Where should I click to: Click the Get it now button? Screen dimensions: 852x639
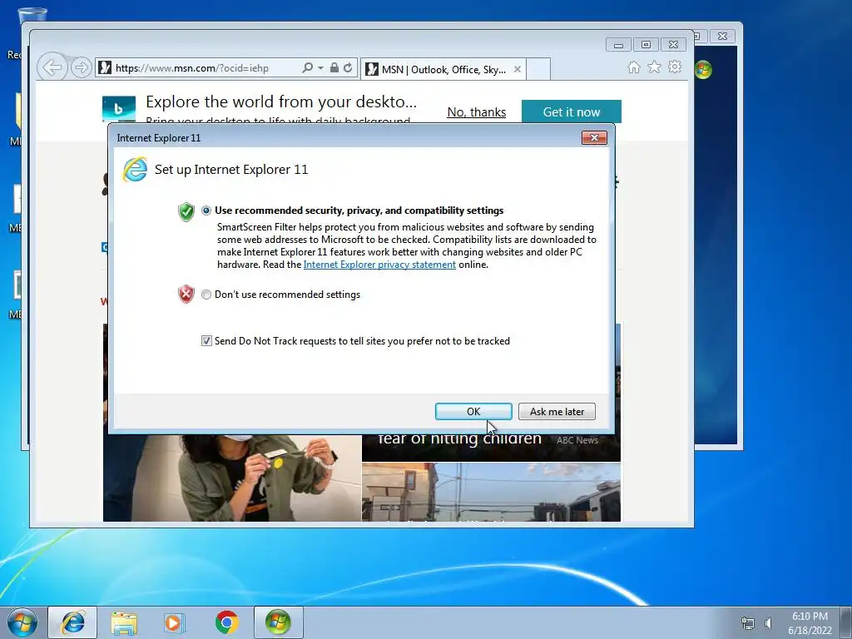[x=571, y=112]
